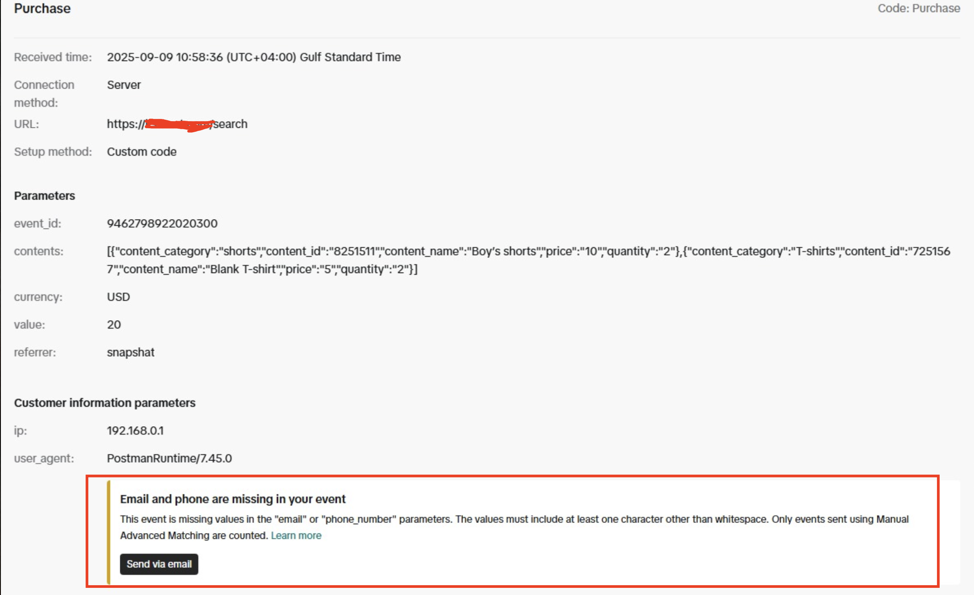
Task: Select the referrer value snapshat
Action: tap(131, 352)
